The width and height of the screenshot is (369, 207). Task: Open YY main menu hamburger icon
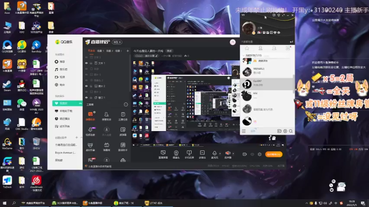click(x=244, y=131)
